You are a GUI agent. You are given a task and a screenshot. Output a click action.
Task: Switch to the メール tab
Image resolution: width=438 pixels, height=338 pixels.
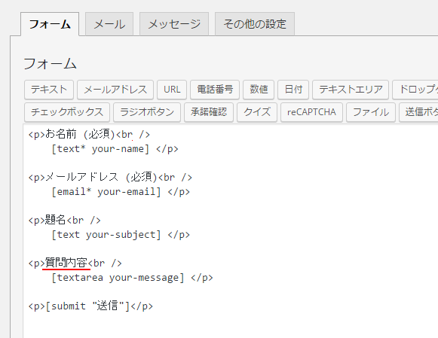[x=109, y=24]
